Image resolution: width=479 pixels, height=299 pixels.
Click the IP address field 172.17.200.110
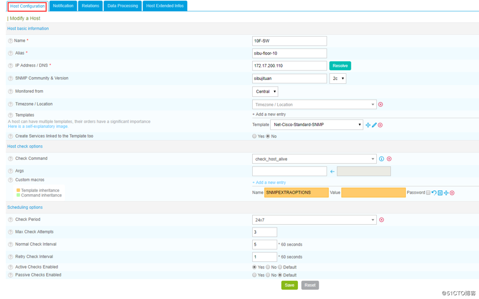tap(289, 66)
